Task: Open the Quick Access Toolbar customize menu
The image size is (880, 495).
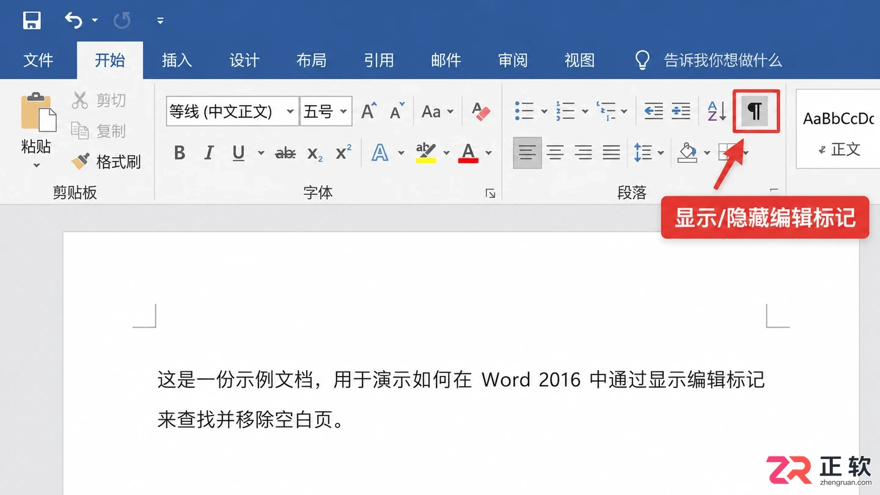Action: tap(160, 21)
